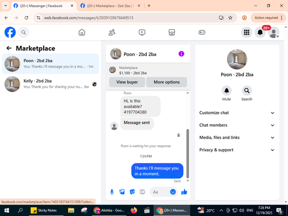Click the install app icon in address bar
This screenshot has height=216, width=288.
pyautogui.click(x=221, y=18)
